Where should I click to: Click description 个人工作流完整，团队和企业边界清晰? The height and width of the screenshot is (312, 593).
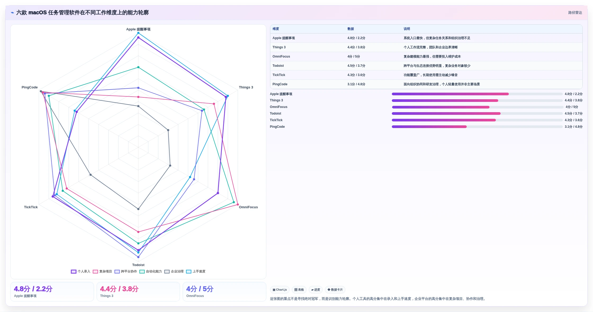(430, 47)
